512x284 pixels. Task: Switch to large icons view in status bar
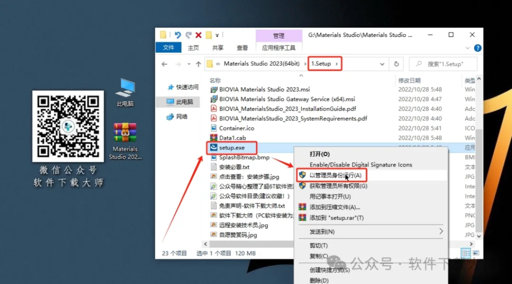click(x=476, y=253)
